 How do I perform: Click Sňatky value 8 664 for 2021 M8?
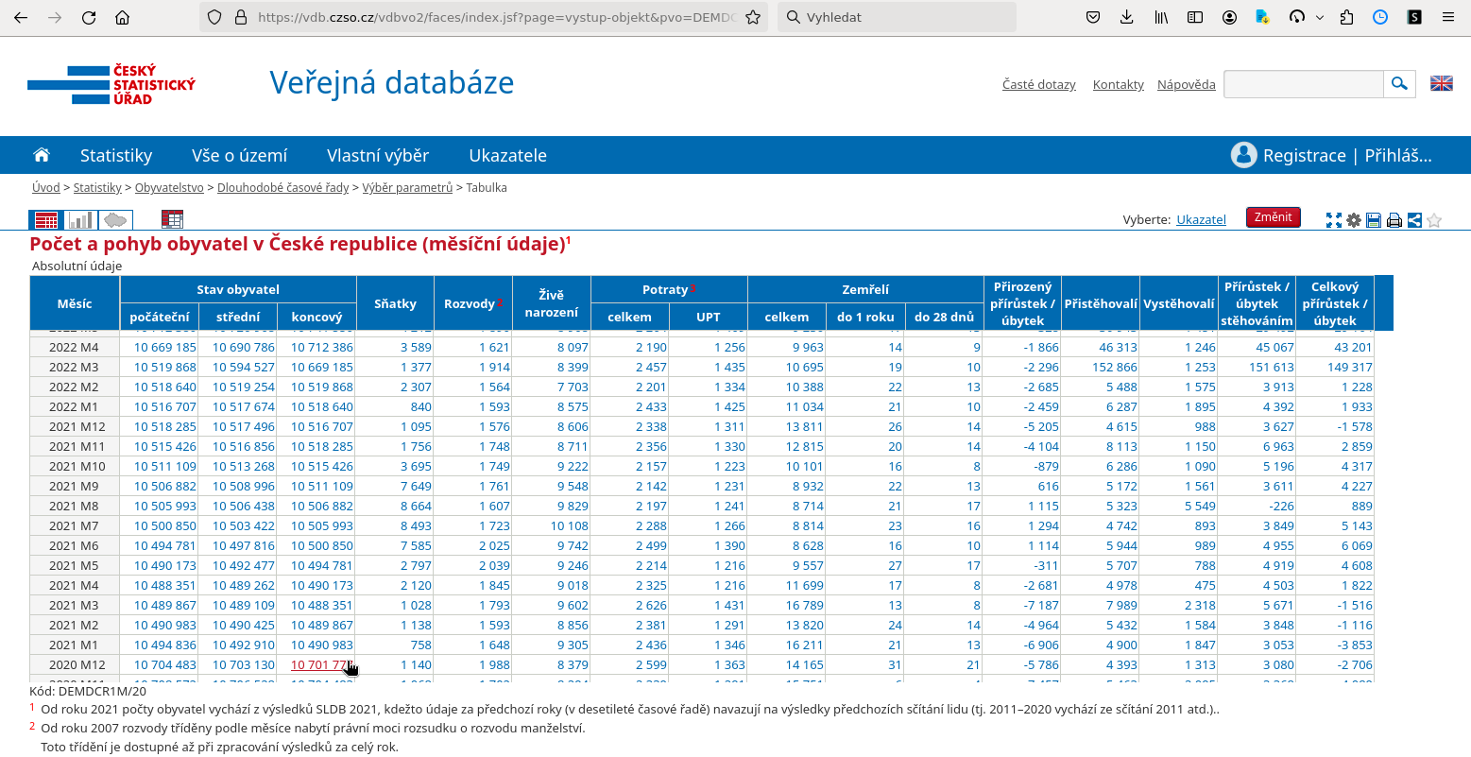point(416,506)
